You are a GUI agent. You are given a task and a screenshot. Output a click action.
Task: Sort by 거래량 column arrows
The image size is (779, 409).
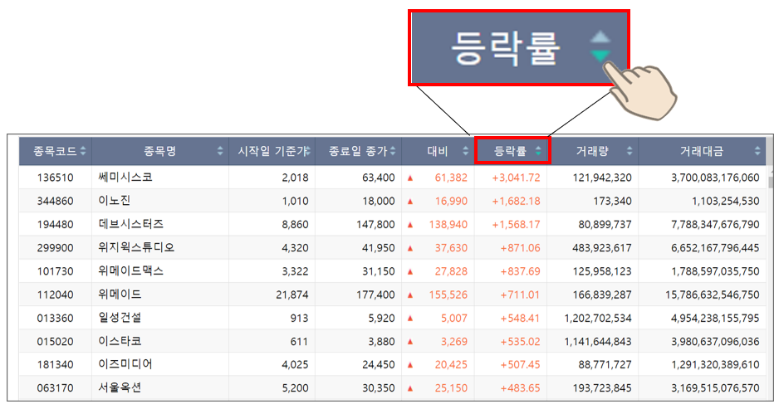point(630,151)
